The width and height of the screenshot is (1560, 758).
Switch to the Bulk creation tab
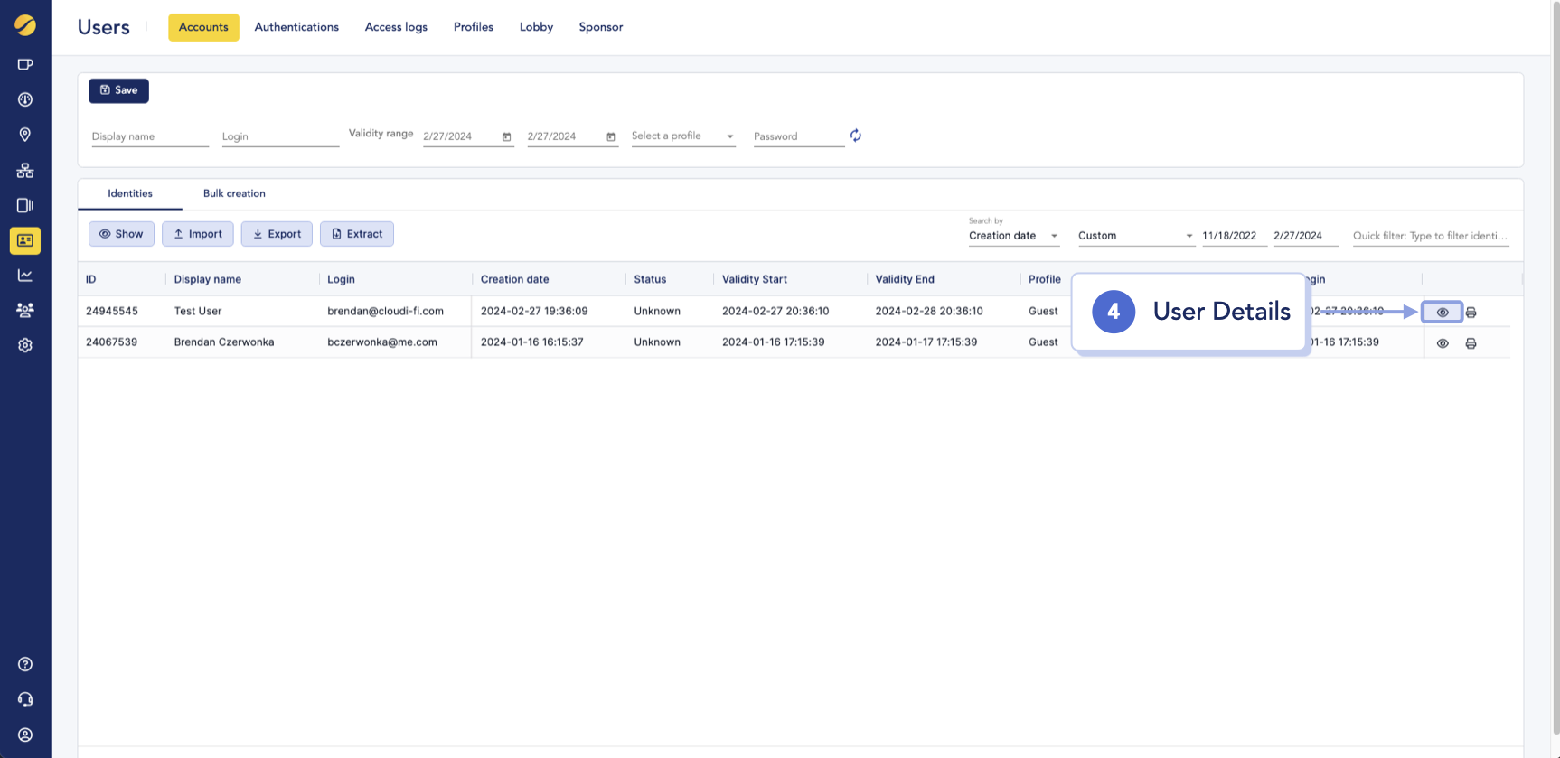tap(234, 193)
